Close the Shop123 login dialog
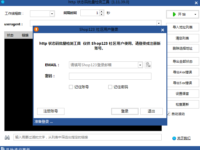The height and width of the screenshot is (150, 200). [163, 30]
